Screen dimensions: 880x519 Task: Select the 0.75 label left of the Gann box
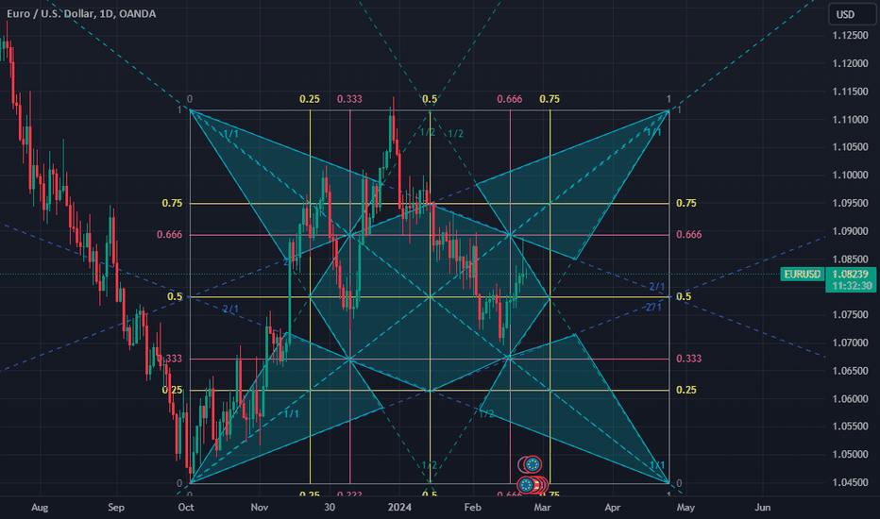click(x=172, y=203)
